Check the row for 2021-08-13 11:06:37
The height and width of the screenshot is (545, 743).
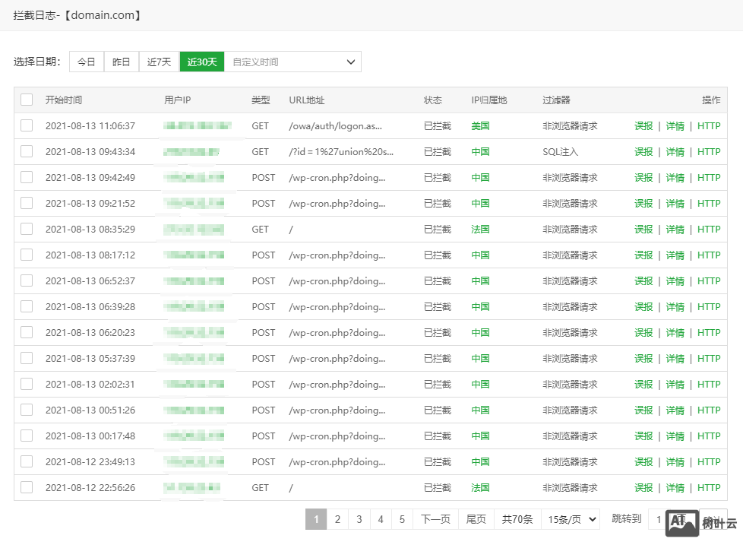[x=27, y=125]
